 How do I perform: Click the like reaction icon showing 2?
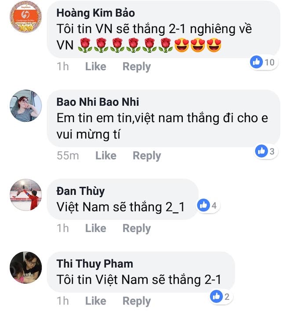[x=216, y=297]
